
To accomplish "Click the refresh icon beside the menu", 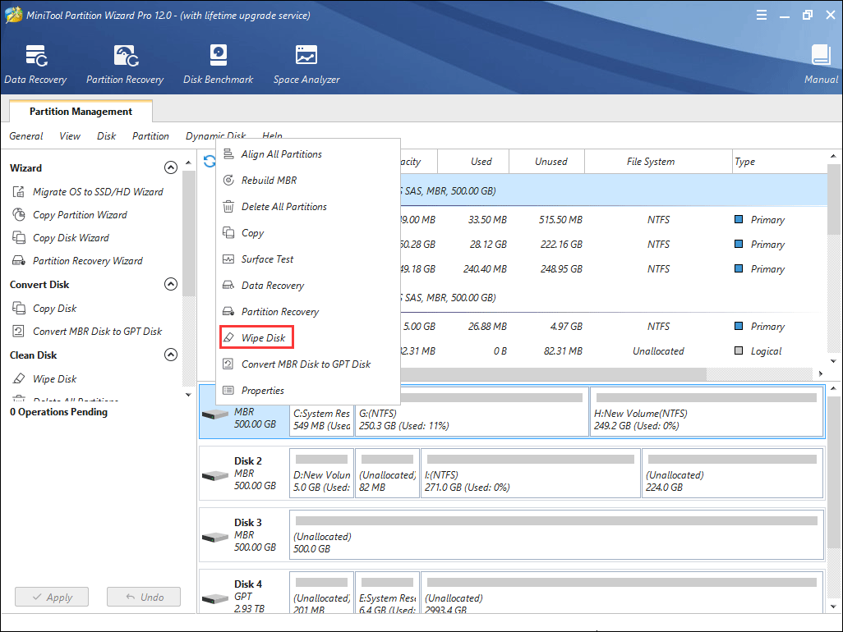I will [x=209, y=162].
